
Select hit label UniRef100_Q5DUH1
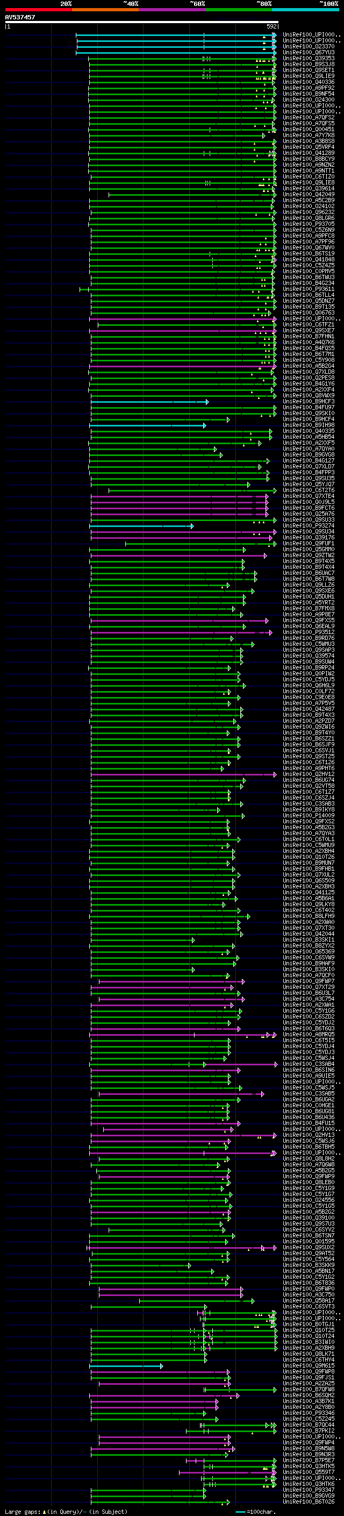tap(309, 597)
